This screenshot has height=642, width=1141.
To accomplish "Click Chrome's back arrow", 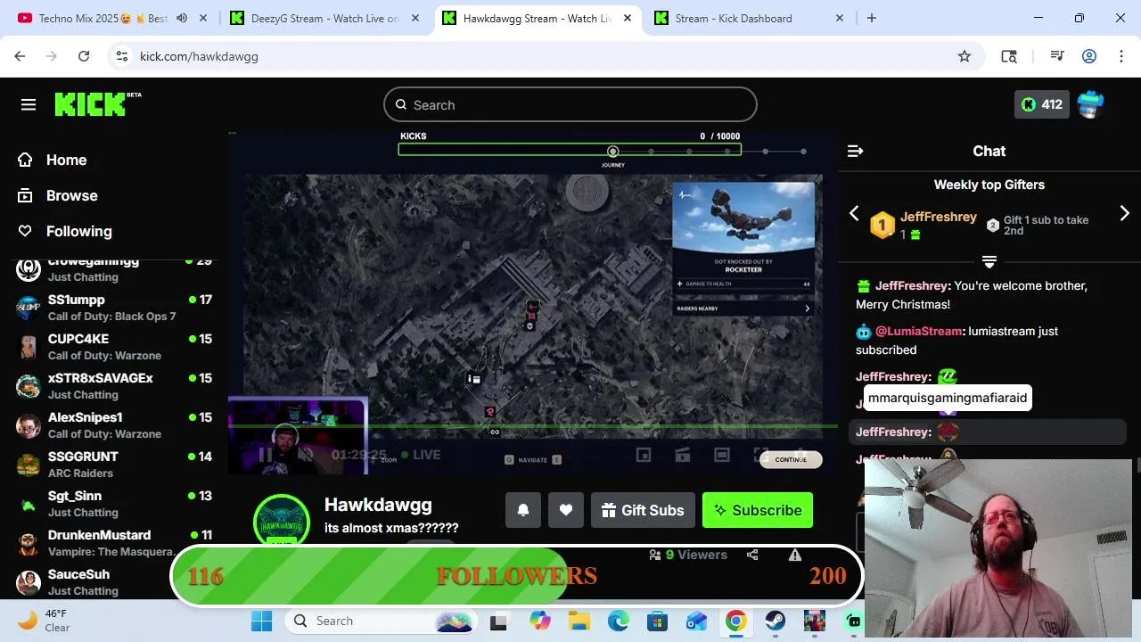I will (x=20, y=56).
